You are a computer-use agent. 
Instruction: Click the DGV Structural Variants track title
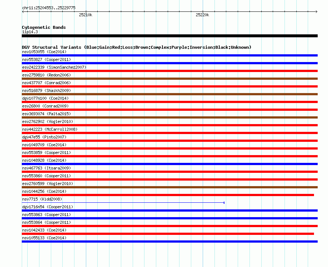tap(137, 47)
